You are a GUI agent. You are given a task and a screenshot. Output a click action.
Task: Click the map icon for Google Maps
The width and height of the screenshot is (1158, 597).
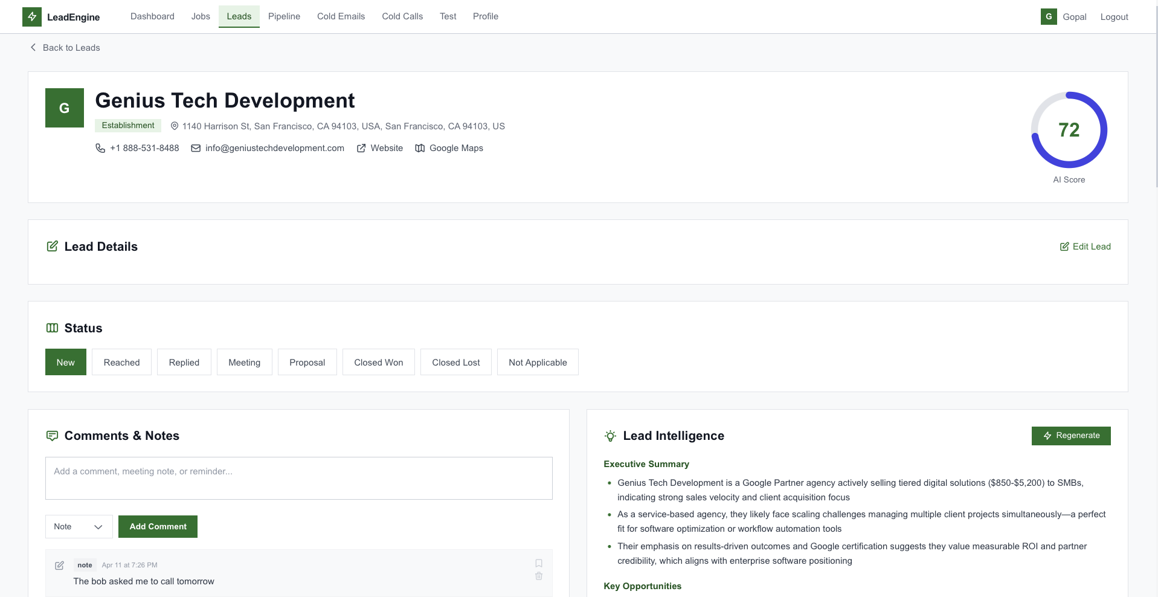click(x=420, y=148)
